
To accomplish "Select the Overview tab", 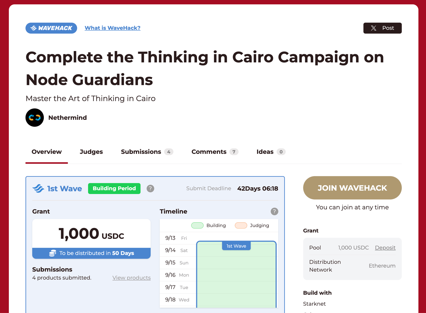I will (x=47, y=152).
